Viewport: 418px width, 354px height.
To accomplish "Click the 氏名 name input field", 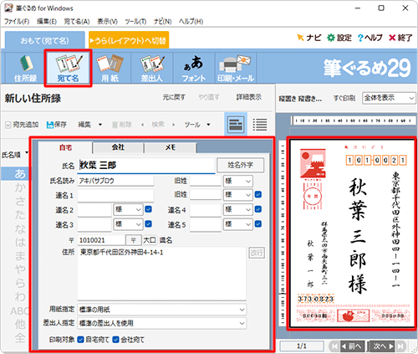I will (x=146, y=166).
